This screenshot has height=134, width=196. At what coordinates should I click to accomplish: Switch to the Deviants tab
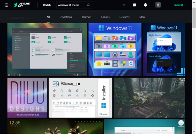(125, 17)
